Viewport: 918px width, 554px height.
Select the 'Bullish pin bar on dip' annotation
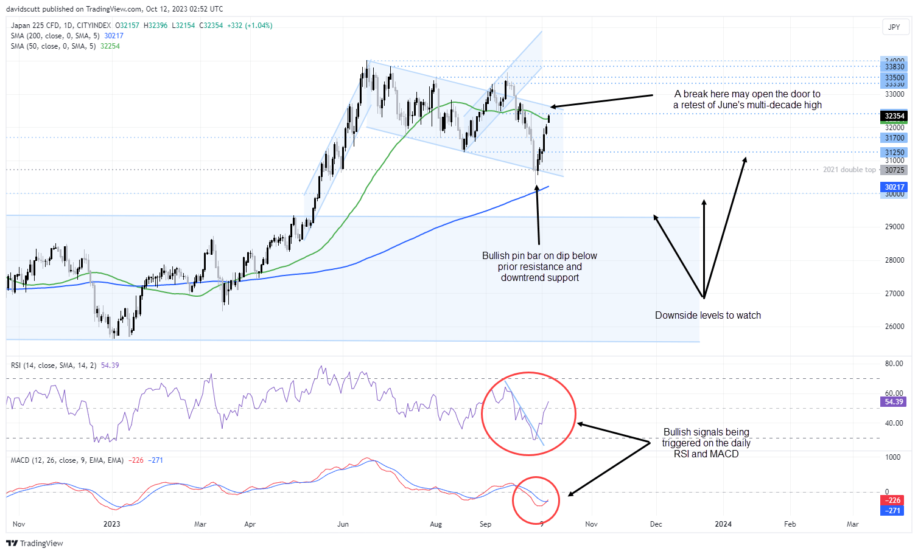[540, 267]
